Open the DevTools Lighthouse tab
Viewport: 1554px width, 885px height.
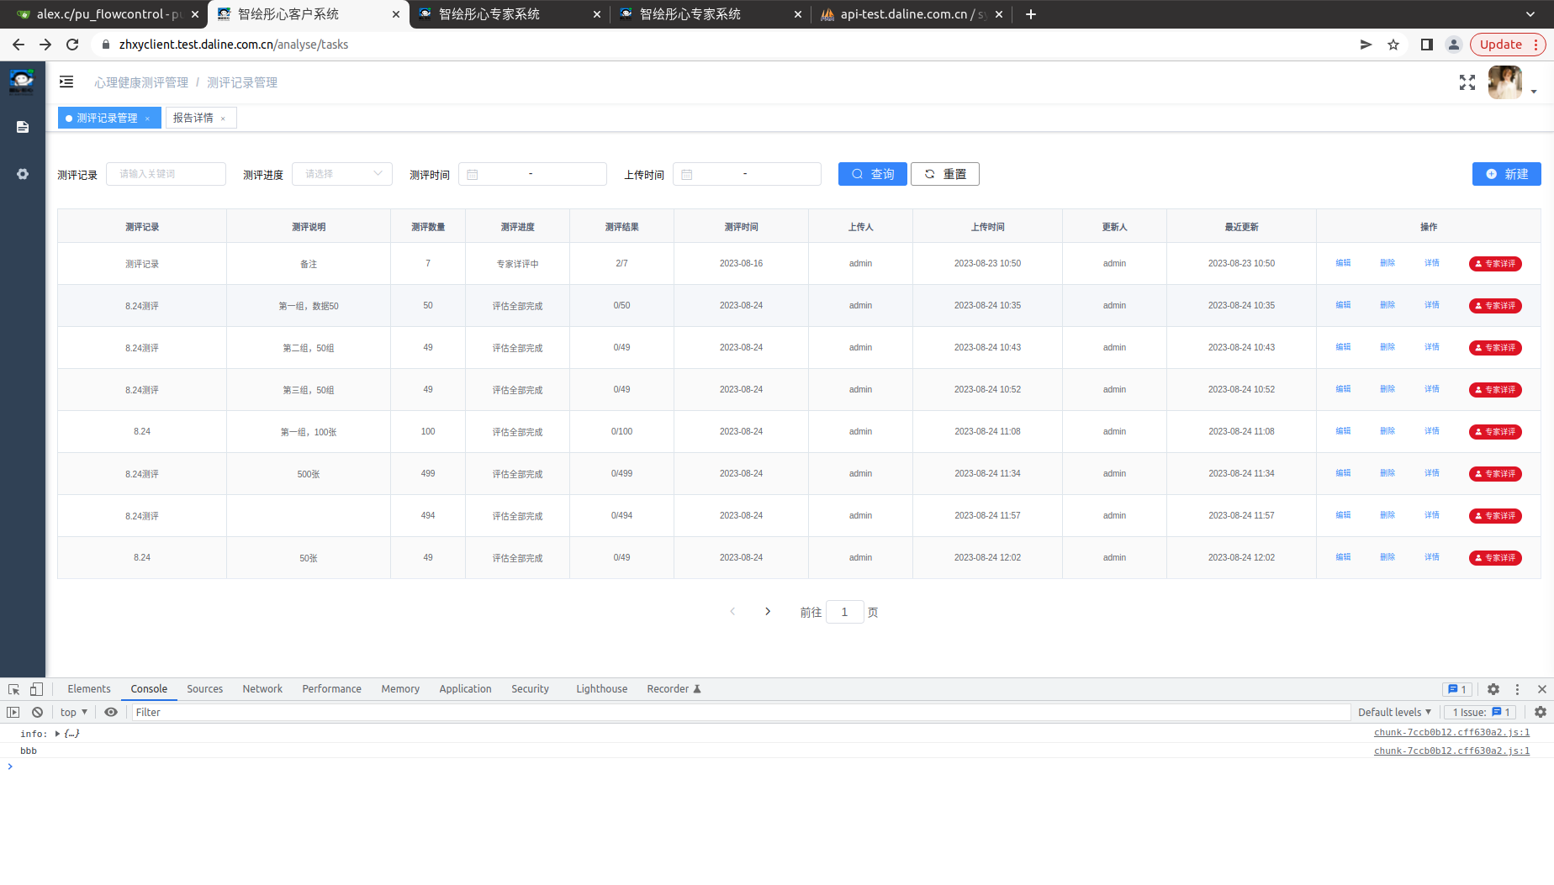601,689
